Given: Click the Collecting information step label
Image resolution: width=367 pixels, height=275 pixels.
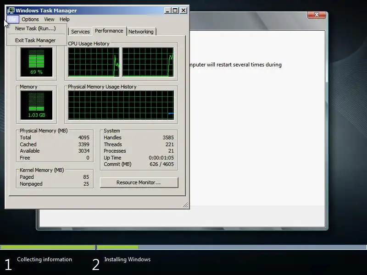Looking at the screenshot, I should [44, 259].
